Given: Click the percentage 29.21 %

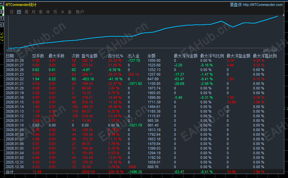Looking at the screenshot, I should (x=115, y=74).
